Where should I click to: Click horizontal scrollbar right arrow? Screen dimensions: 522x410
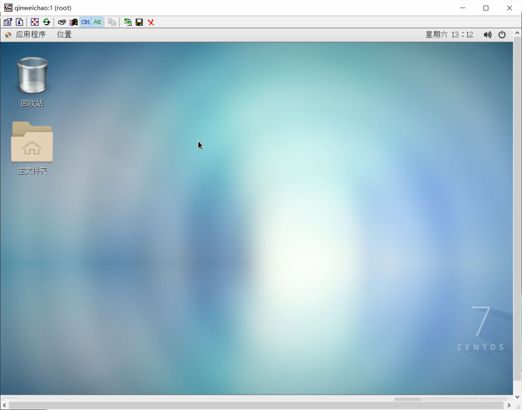[509, 405]
